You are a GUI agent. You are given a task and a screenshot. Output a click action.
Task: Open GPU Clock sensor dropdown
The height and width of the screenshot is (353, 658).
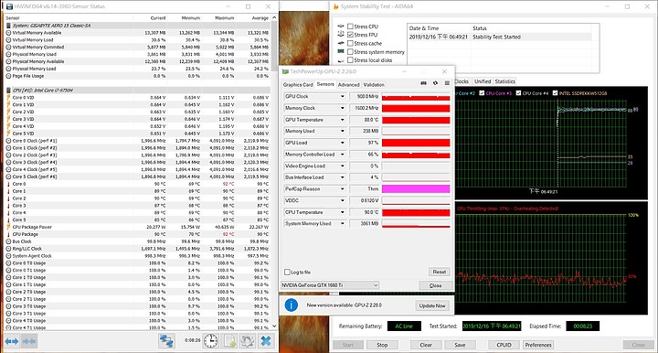[x=343, y=97]
